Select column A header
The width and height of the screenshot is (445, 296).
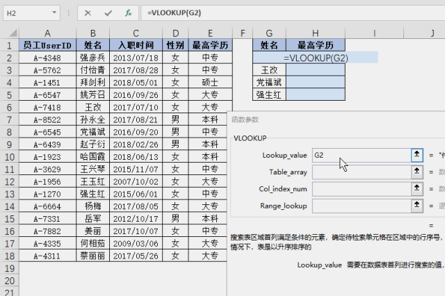click(47, 33)
